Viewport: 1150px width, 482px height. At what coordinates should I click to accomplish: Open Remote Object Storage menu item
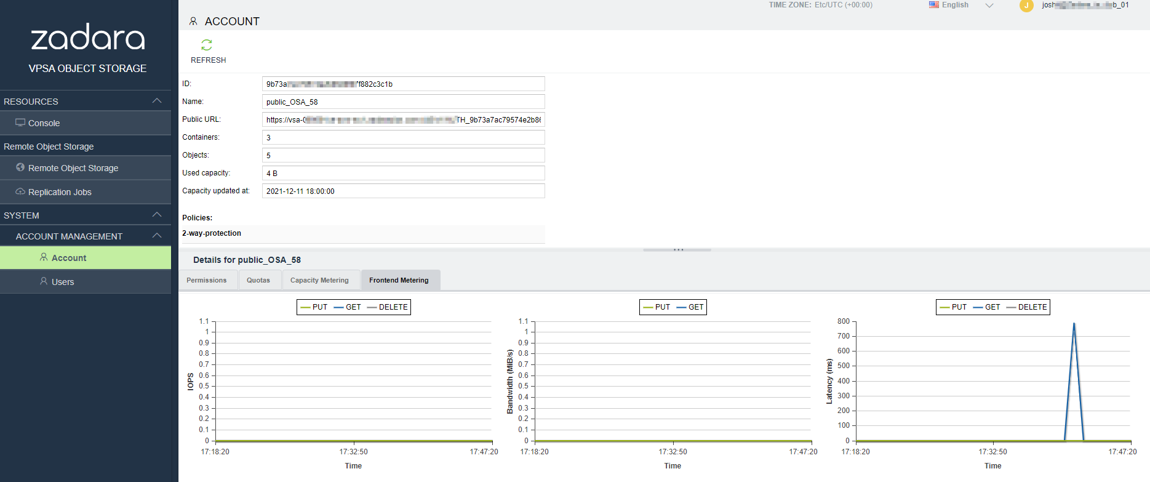click(86, 168)
